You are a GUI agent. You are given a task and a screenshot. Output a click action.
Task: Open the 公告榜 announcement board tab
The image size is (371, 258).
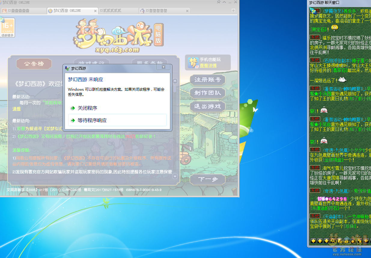pyautogui.click(x=34, y=64)
